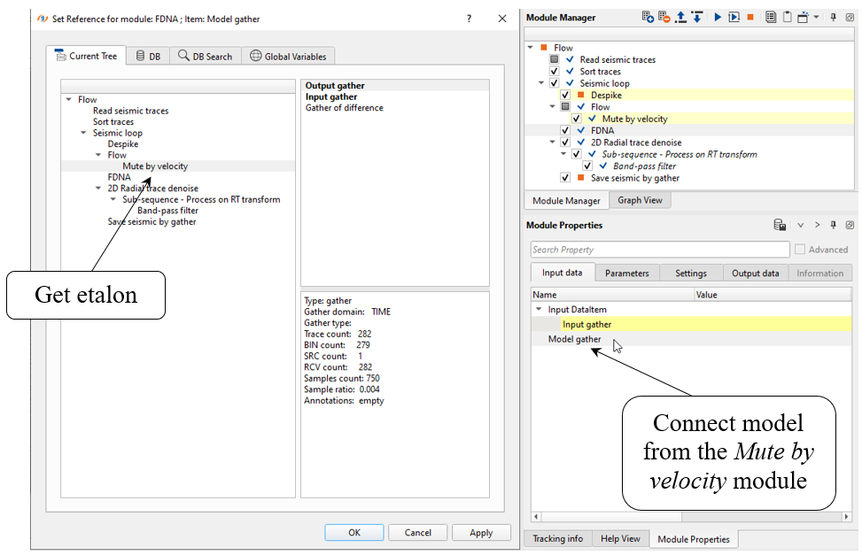Viewport: 862px width, 555px height.
Task: Click the Search Property input field
Action: point(659,250)
